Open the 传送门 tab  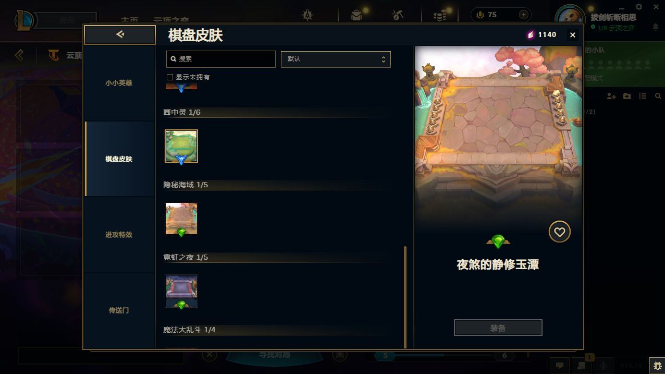[119, 310]
